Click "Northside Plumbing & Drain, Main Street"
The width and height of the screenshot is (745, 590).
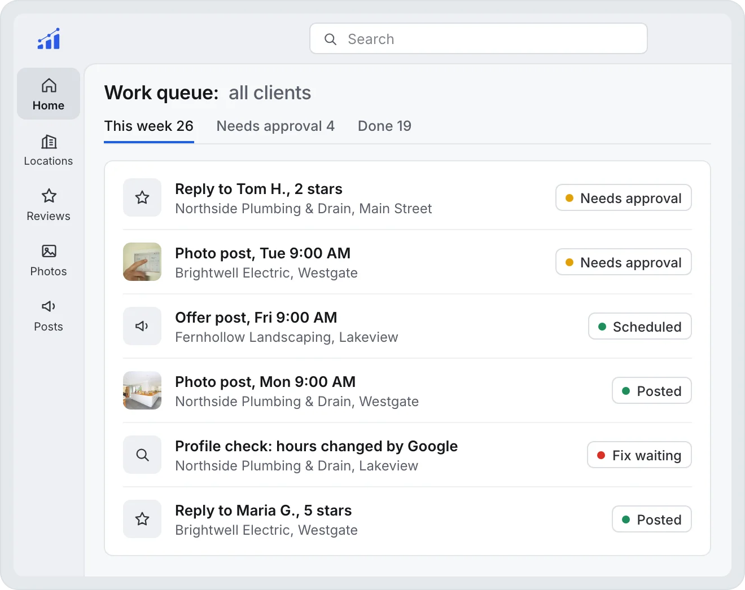304,209
